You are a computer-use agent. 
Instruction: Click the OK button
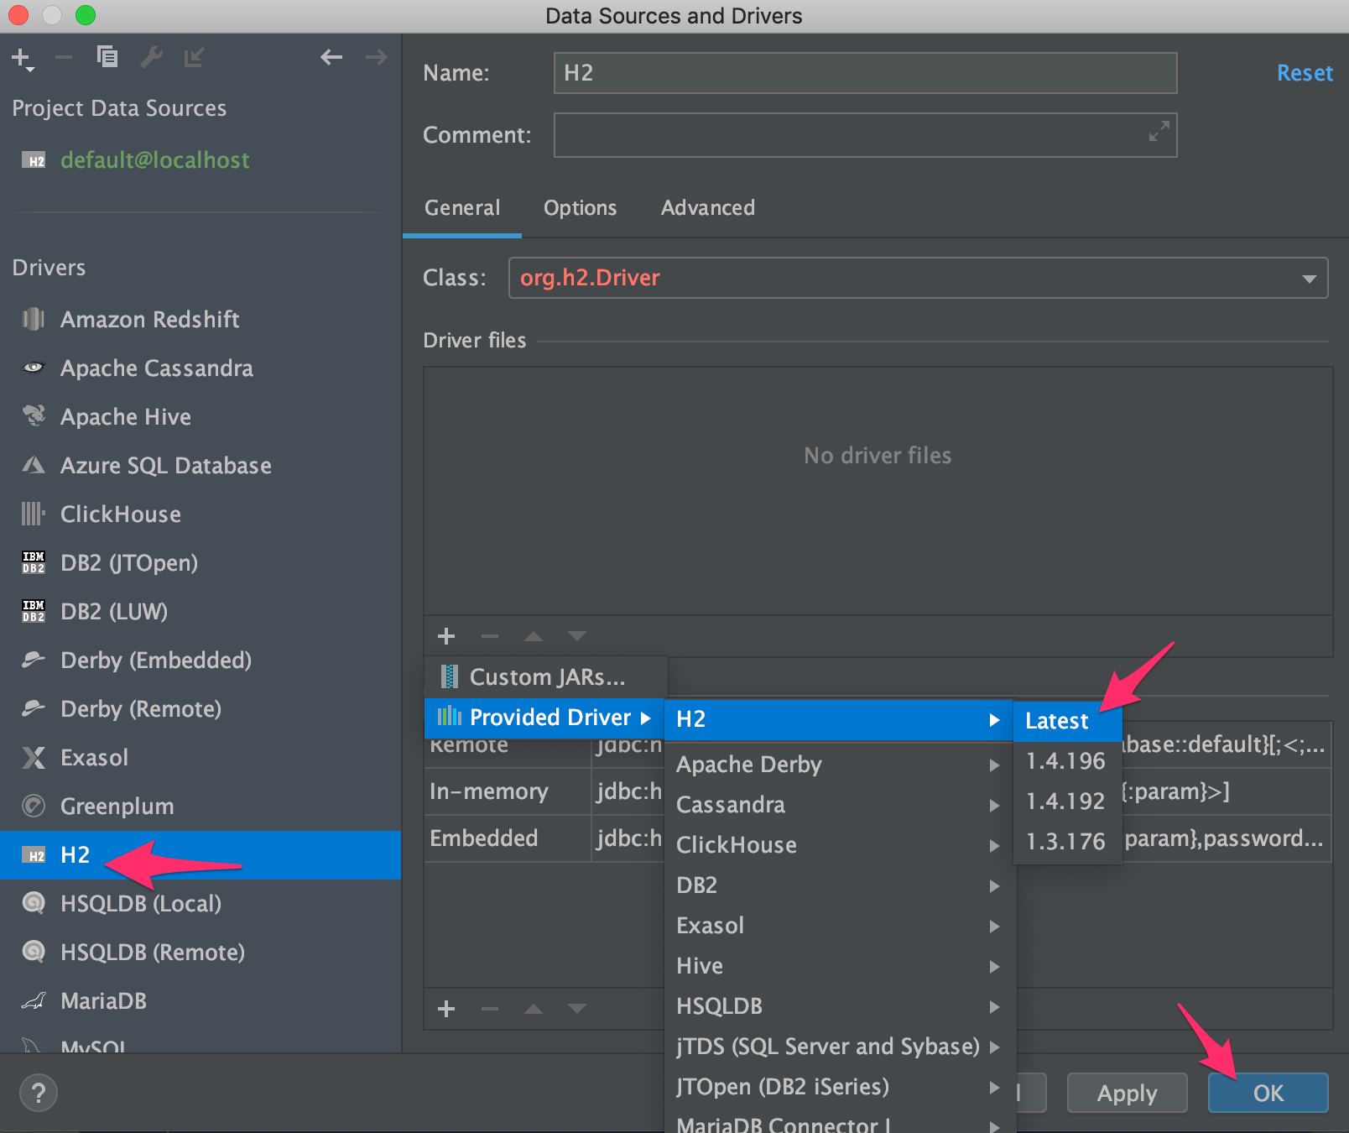(x=1268, y=1093)
